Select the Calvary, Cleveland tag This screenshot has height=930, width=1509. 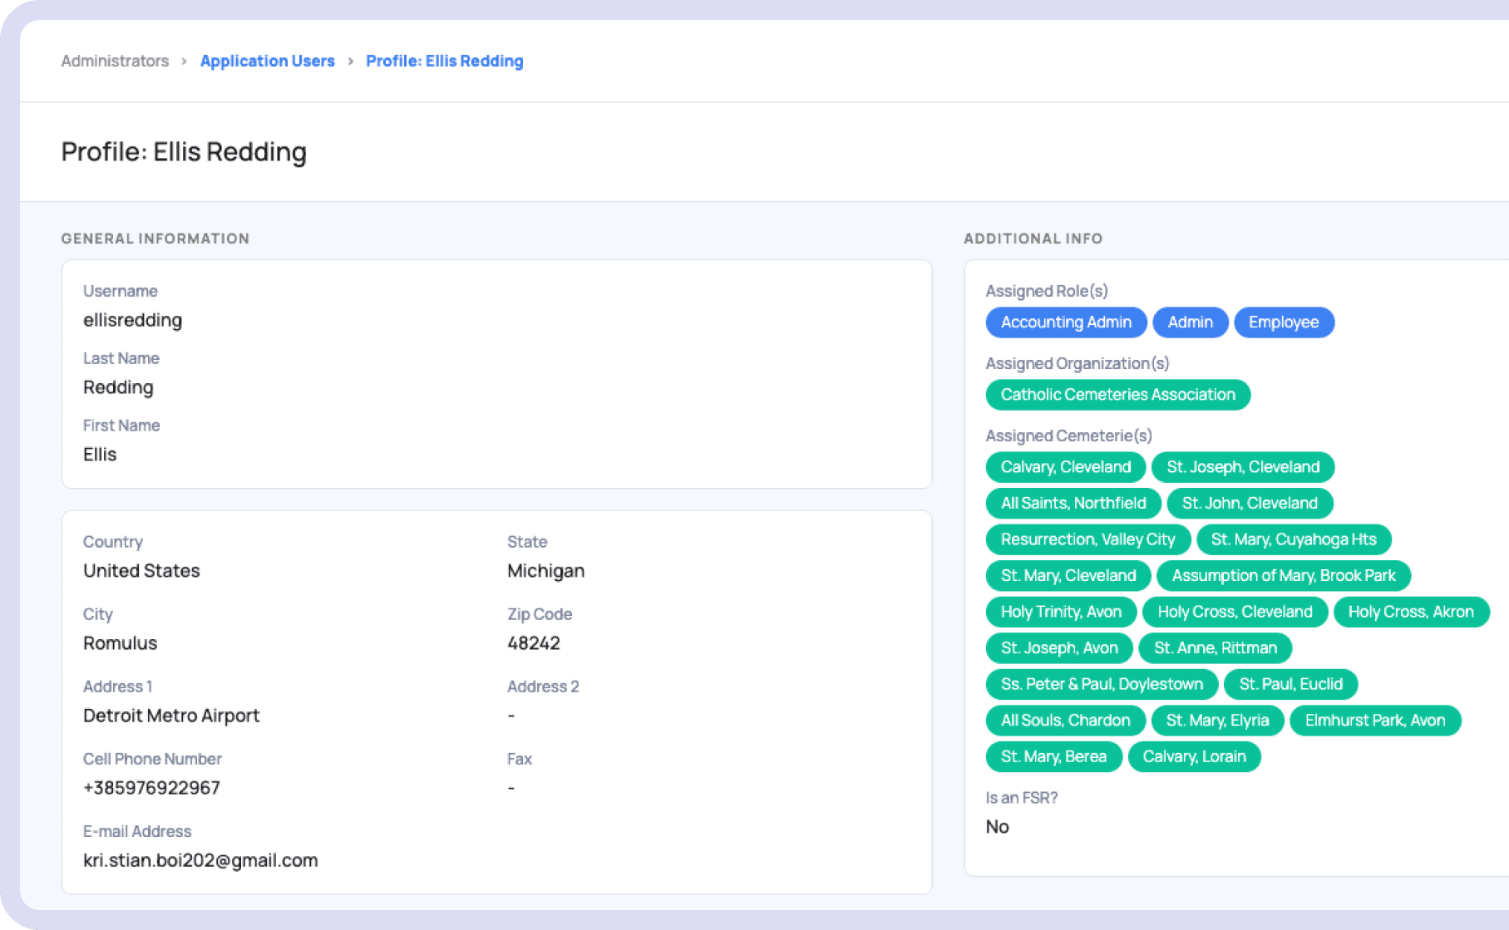1065,467
